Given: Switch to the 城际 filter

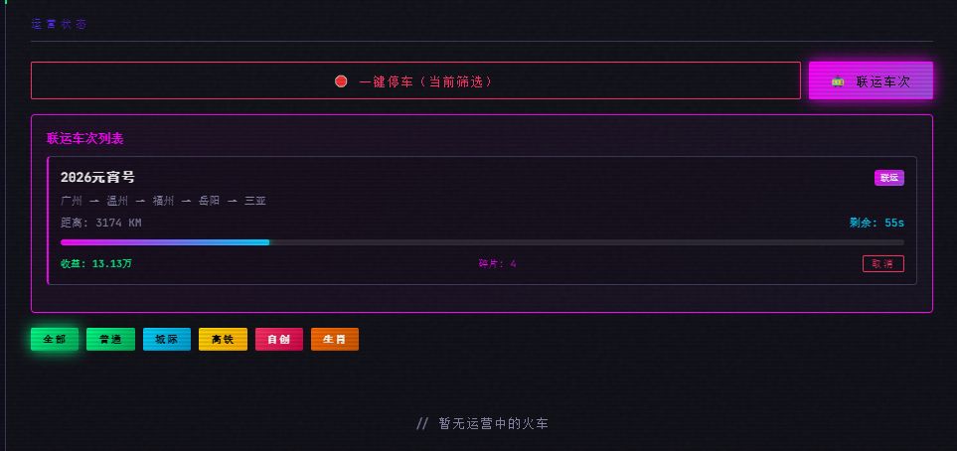Looking at the screenshot, I should coord(166,340).
